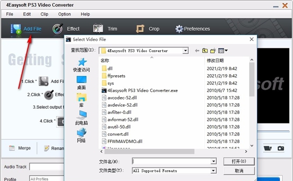Select the ffpresets folder
Screen dimensions: 293x181
[x=113, y=76]
